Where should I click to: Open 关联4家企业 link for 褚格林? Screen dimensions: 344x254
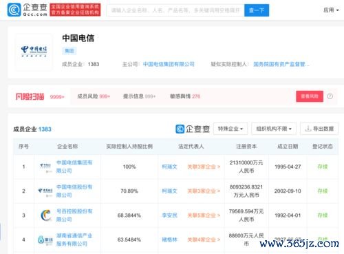tap(204, 240)
